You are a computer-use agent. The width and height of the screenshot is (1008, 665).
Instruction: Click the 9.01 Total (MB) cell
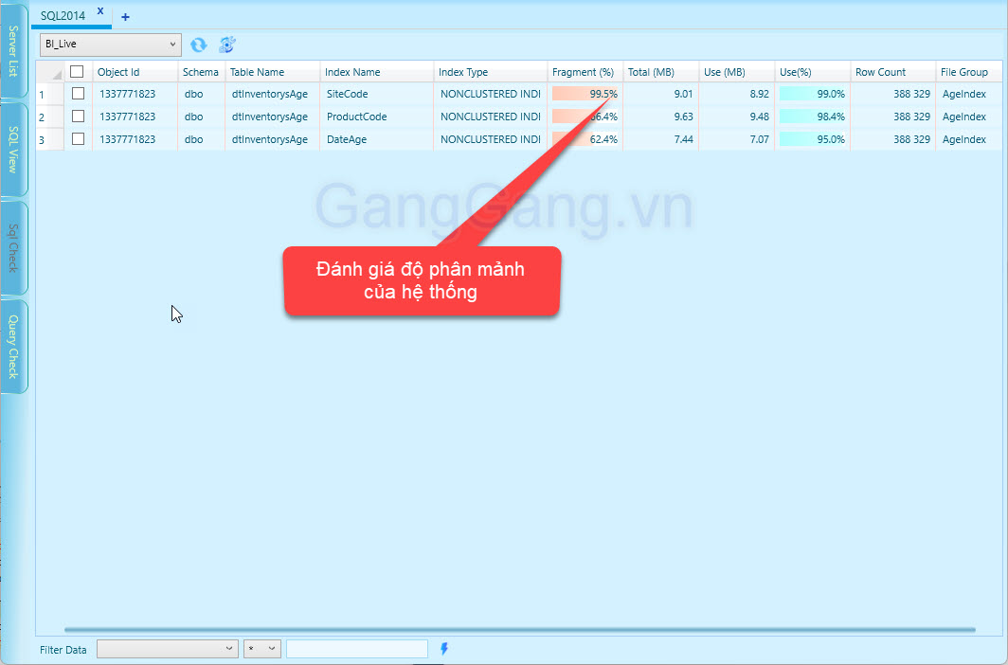[661, 94]
